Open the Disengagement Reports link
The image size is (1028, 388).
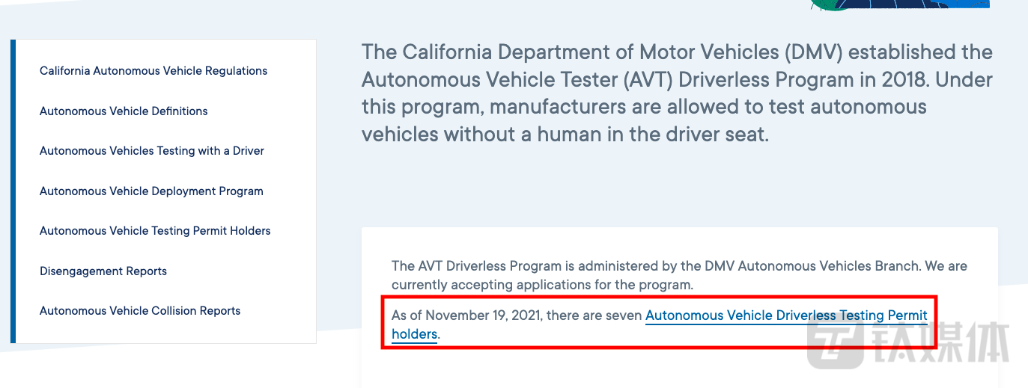pyautogui.click(x=103, y=271)
